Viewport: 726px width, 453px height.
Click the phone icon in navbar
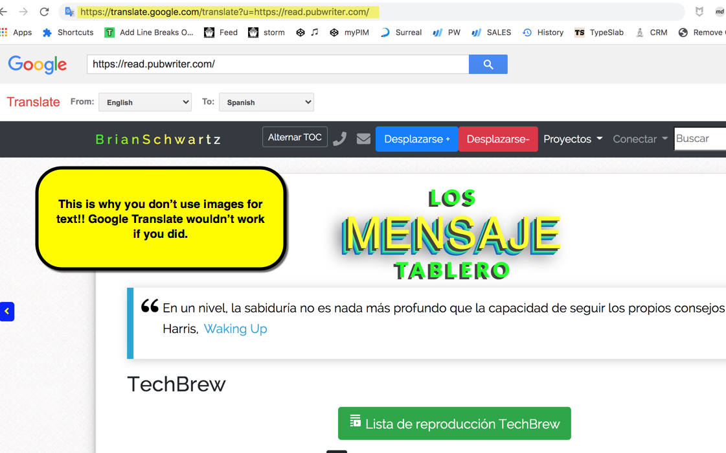pyautogui.click(x=339, y=139)
